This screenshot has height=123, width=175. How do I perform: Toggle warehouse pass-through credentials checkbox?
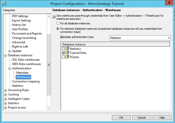point(54,17)
